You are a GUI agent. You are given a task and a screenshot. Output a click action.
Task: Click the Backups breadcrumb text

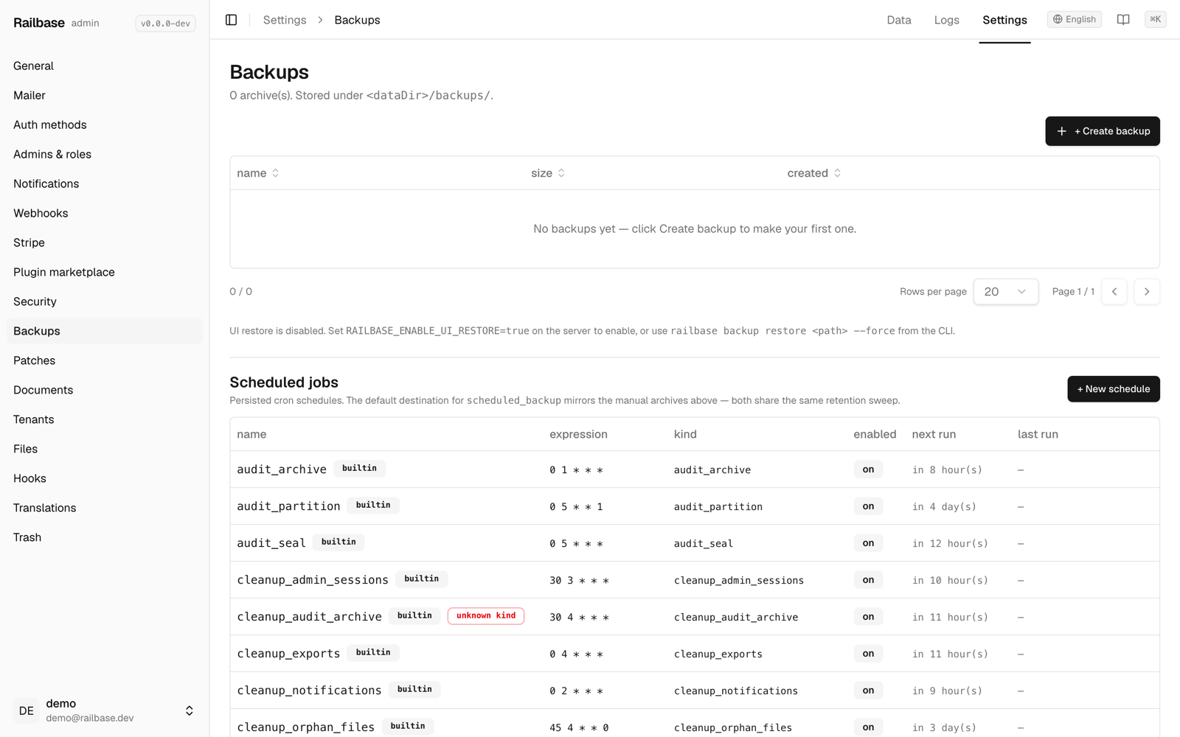click(x=357, y=20)
